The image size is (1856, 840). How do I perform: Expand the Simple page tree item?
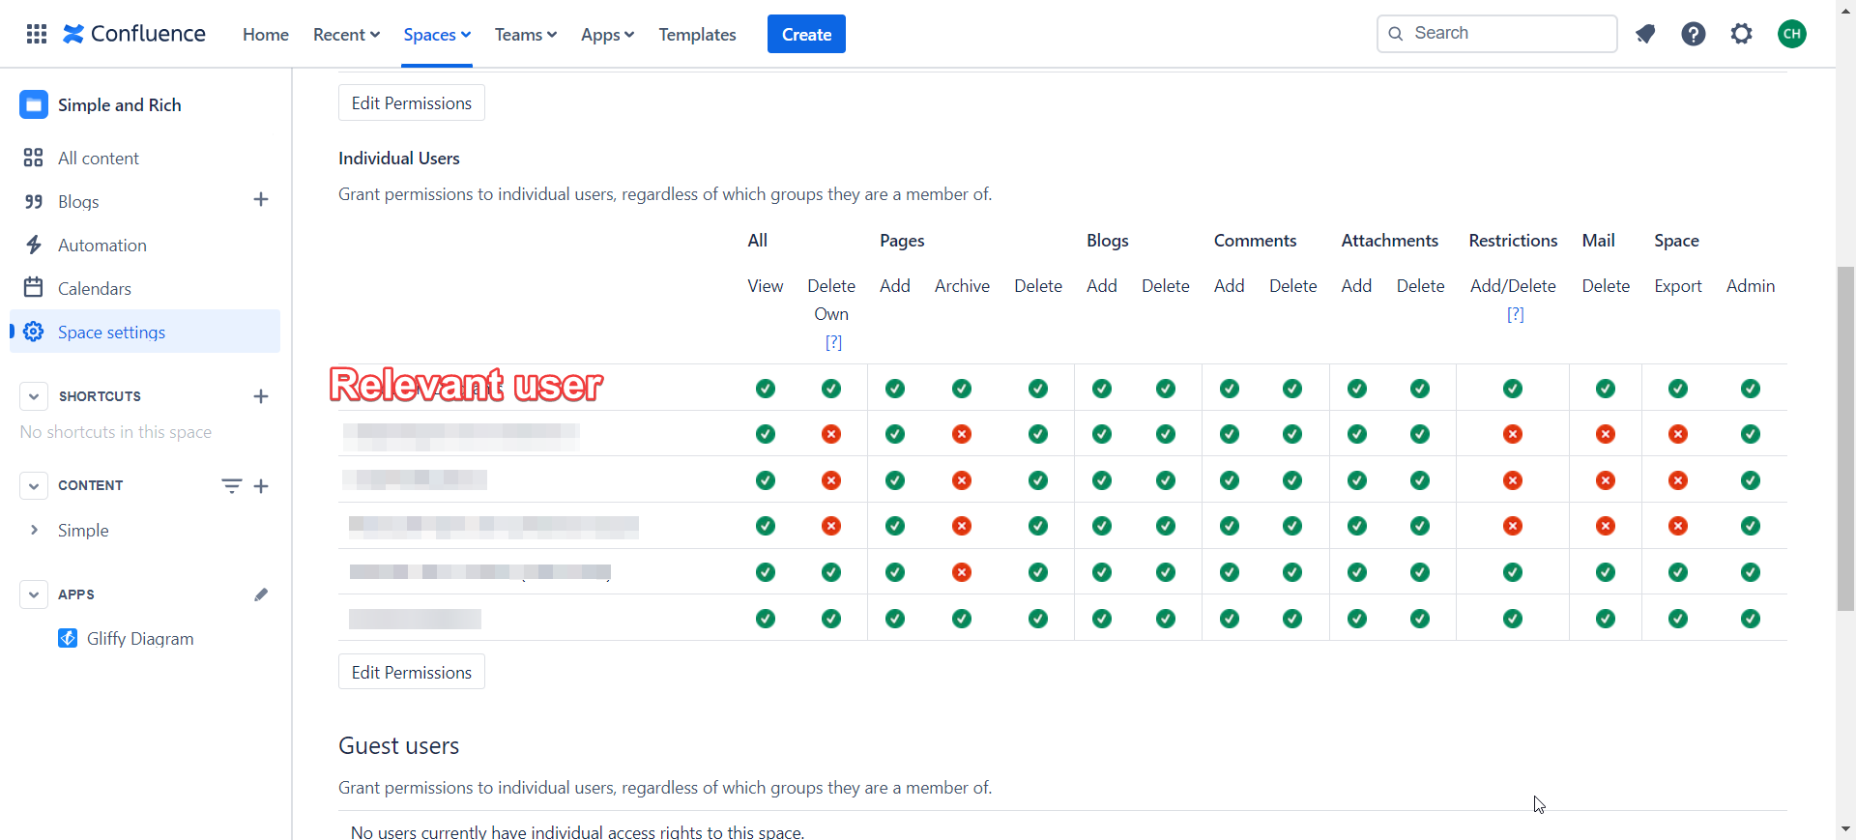click(34, 530)
